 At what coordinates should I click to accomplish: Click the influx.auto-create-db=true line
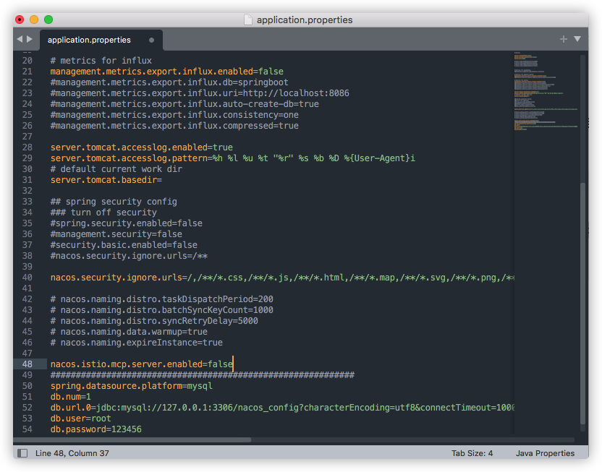point(185,104)
